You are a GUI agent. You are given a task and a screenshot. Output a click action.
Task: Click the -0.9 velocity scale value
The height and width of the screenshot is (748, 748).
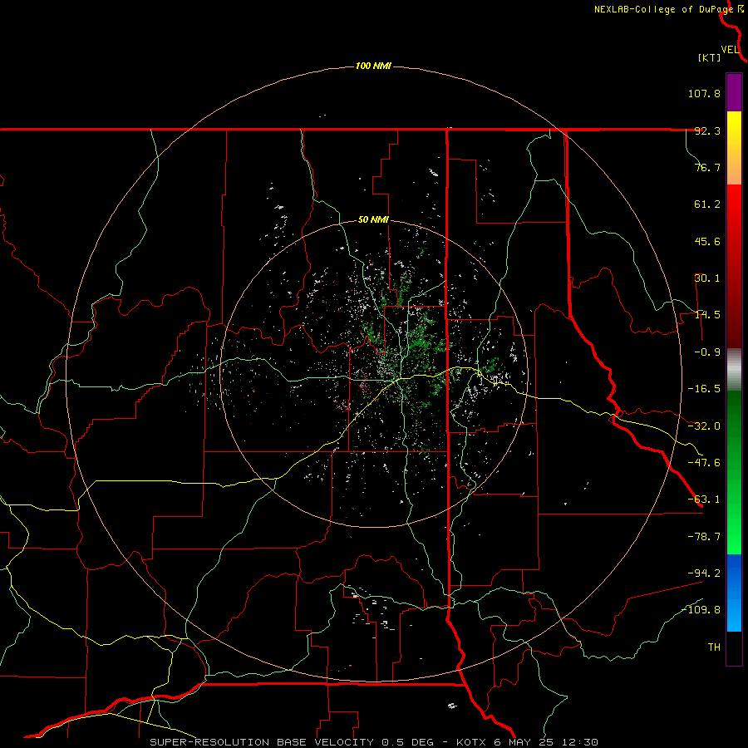(707, 352)
